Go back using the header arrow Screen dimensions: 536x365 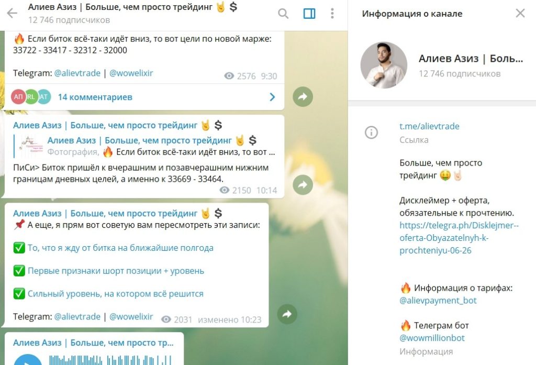12,13
